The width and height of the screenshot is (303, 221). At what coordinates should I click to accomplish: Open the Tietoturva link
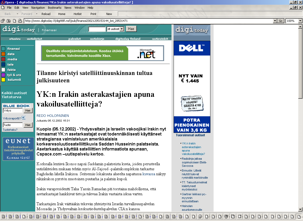coord(11,97)
